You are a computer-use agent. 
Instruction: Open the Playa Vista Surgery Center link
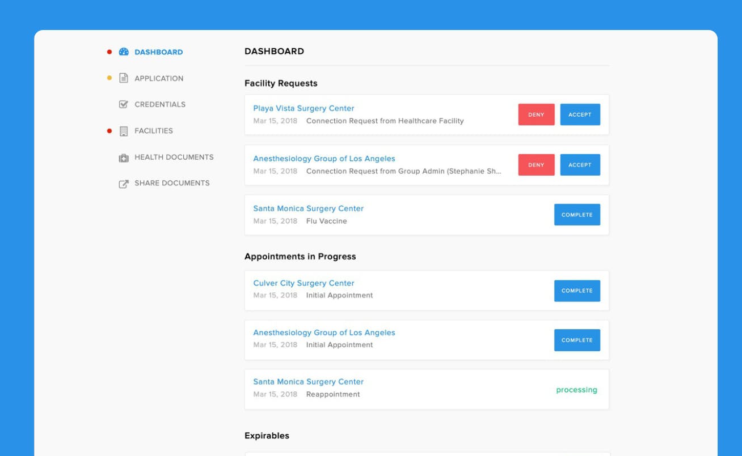[303, 108]
